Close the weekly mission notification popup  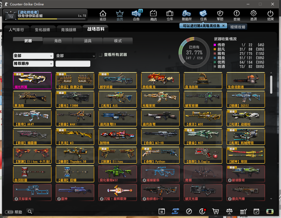coord(223,26)
